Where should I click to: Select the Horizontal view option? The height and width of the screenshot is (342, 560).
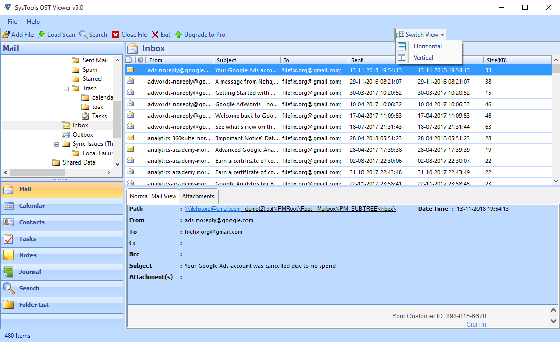click(x=427, y=46)
